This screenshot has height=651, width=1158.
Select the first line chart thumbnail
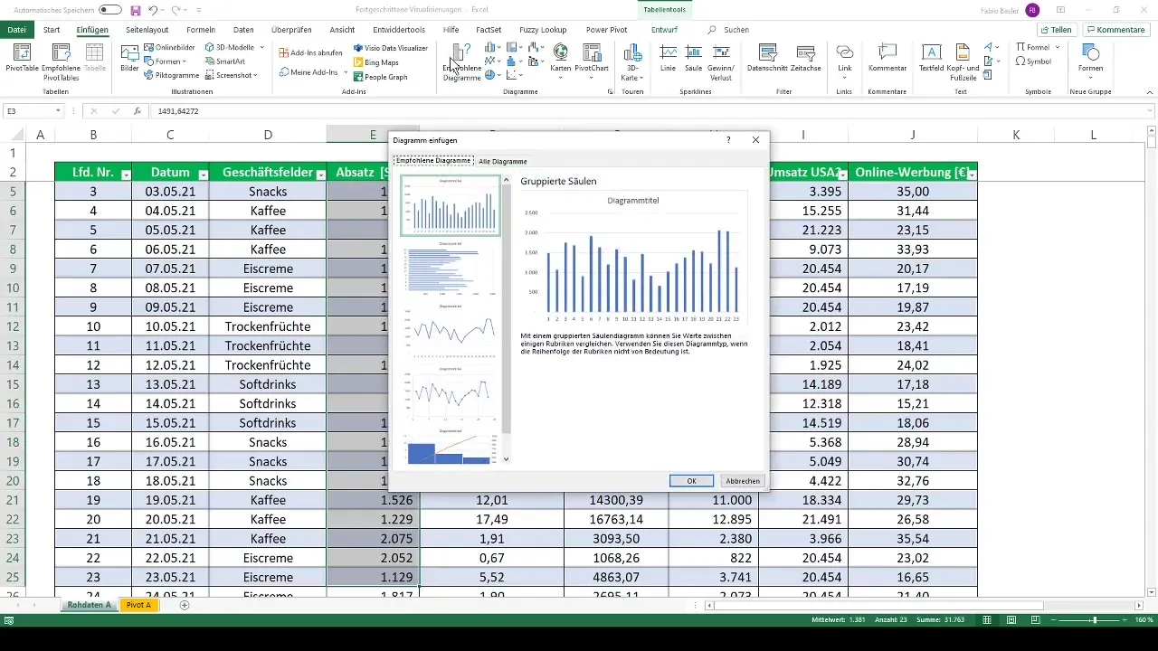pyautogui.click(x=450, y=330)
